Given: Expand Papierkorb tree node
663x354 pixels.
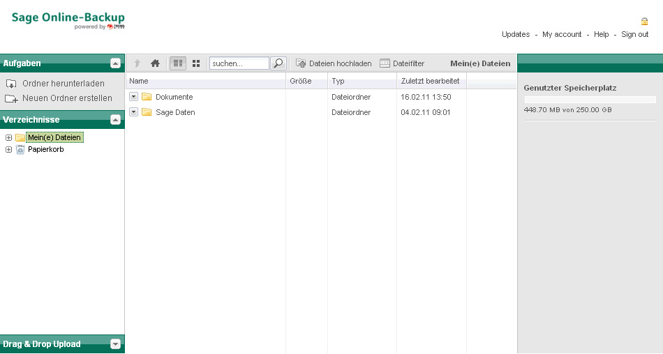Looking at the screenshot, I should click(8, 150).
